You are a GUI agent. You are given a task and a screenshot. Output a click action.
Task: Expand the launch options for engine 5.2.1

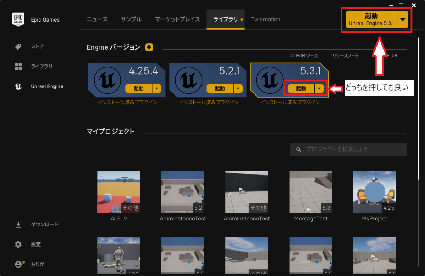pos(238,88)
